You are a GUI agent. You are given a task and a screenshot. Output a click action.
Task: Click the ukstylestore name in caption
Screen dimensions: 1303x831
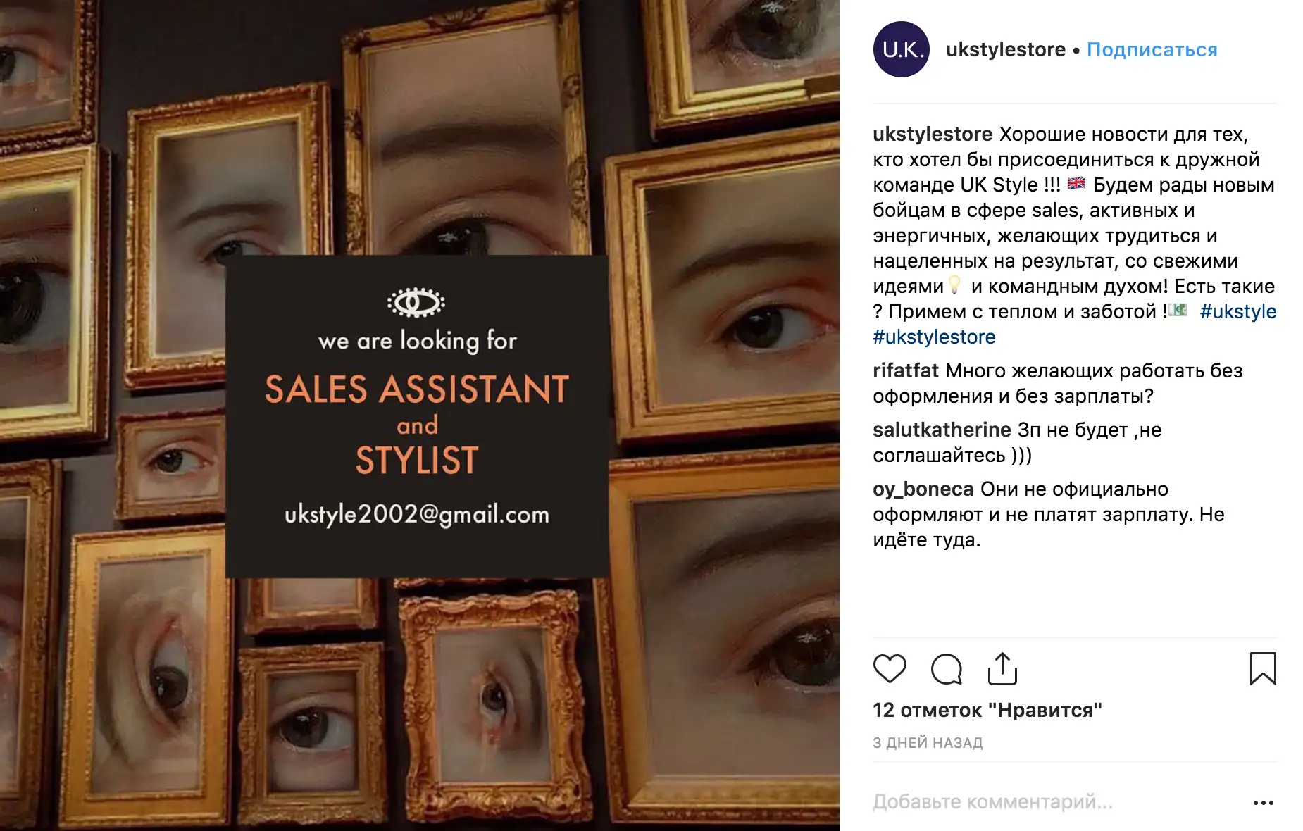(x=933, y=134)
